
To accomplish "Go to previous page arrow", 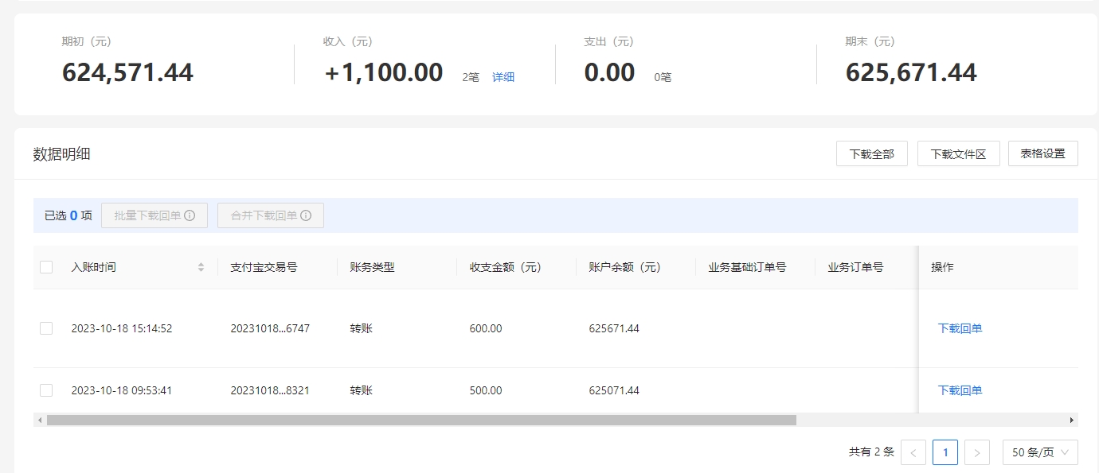I will (913, 452).
